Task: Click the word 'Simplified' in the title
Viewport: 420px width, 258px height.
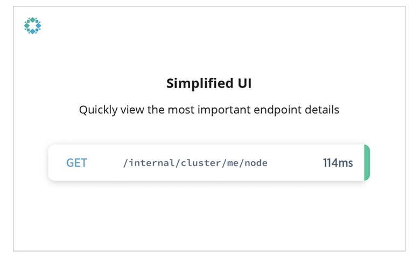Action: tap(200, 83)
